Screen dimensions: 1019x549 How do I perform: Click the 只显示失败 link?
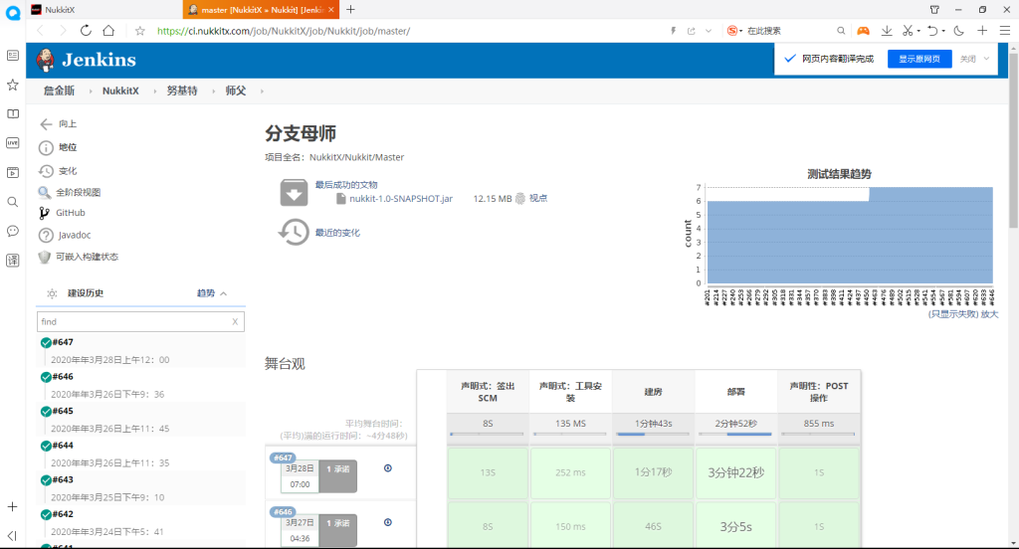(953, 314)
